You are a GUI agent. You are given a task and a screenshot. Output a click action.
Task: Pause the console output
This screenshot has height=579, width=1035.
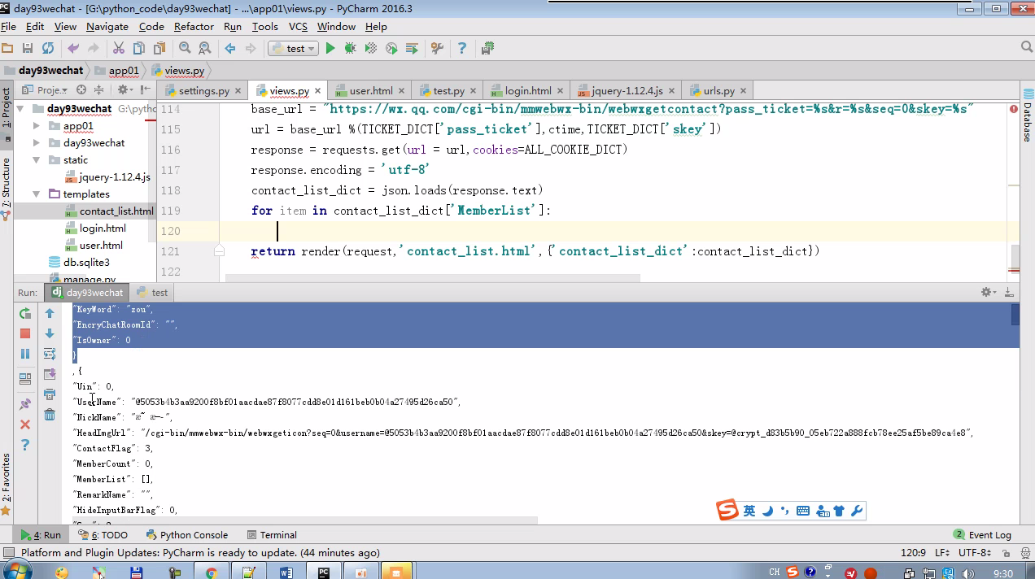(25, 354)
